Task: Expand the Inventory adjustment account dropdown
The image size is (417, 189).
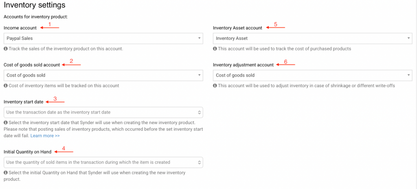Action: 312,75
